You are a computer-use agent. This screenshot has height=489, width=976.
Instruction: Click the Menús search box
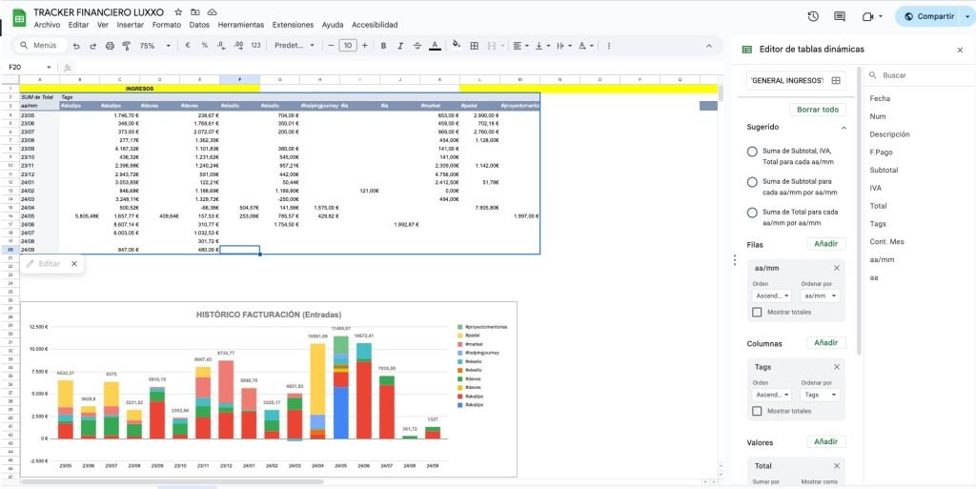click(38, 46)
